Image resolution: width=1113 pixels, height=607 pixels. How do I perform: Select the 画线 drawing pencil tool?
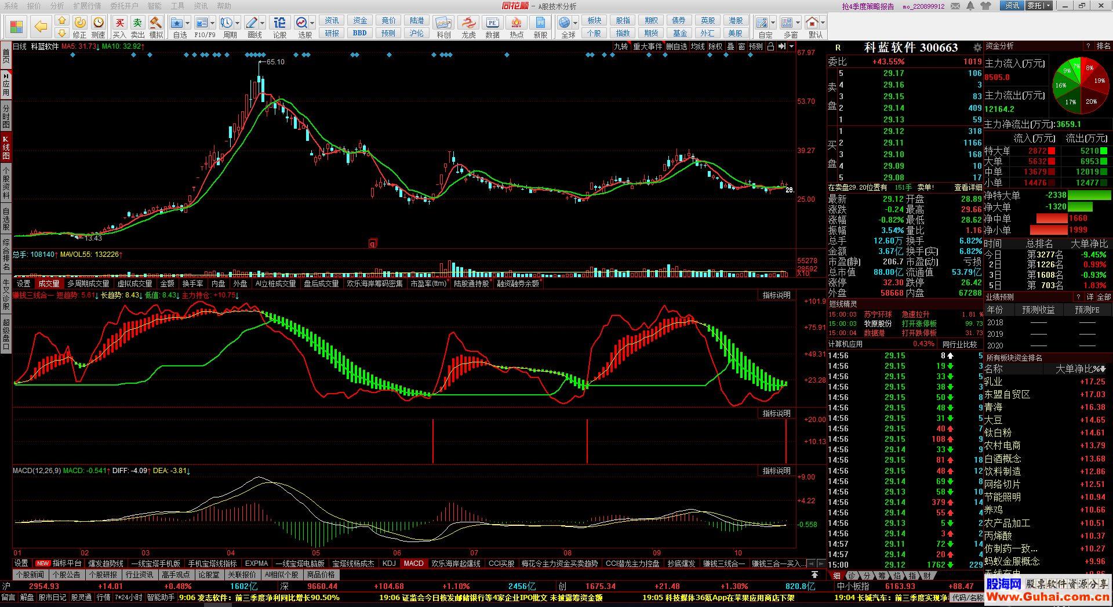click(252, 23)
